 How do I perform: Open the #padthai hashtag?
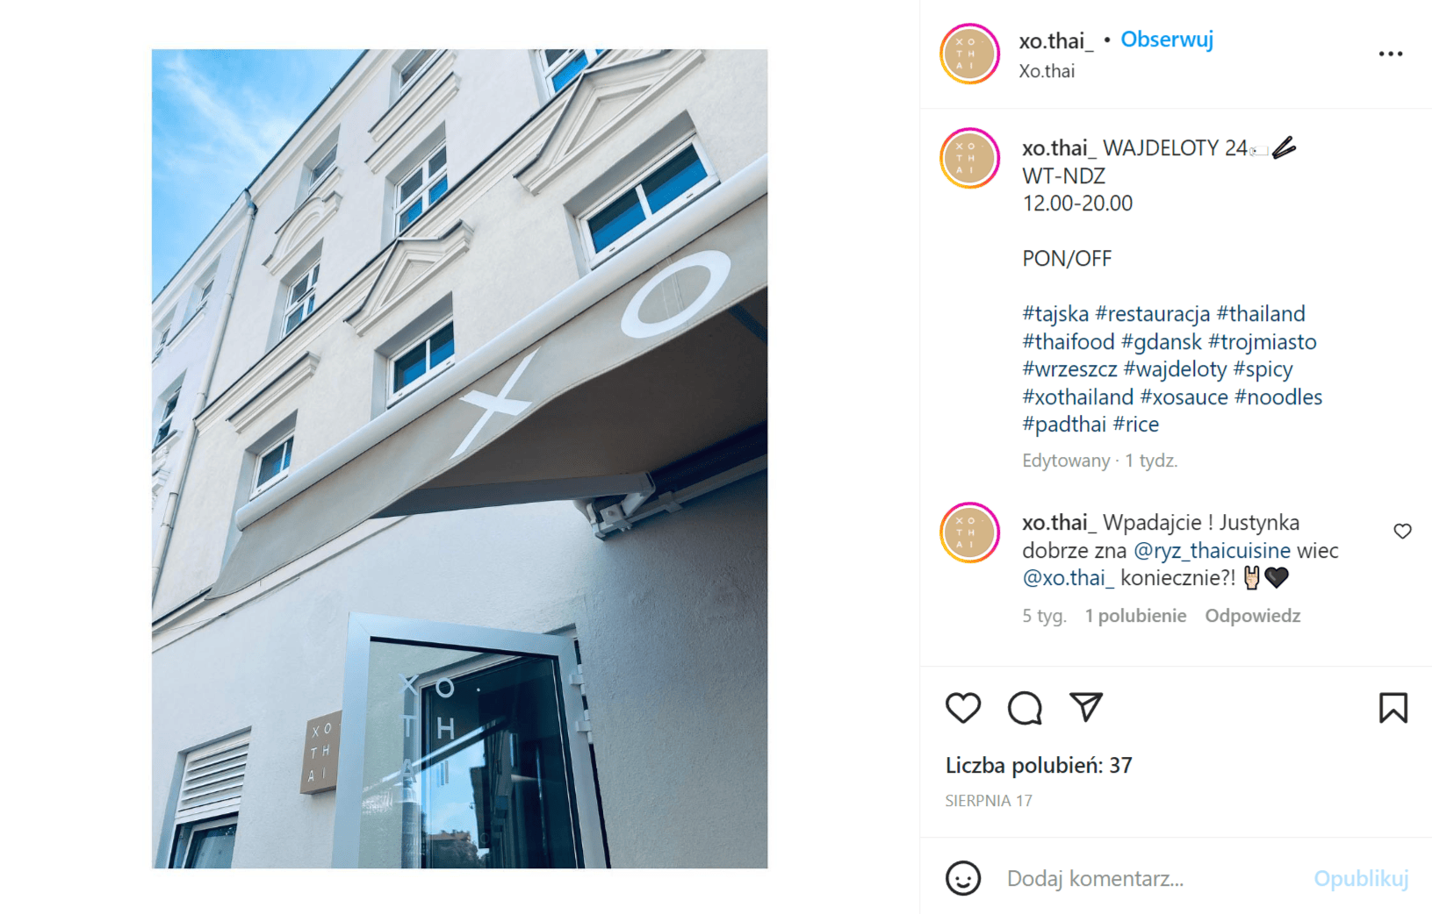1064,425
